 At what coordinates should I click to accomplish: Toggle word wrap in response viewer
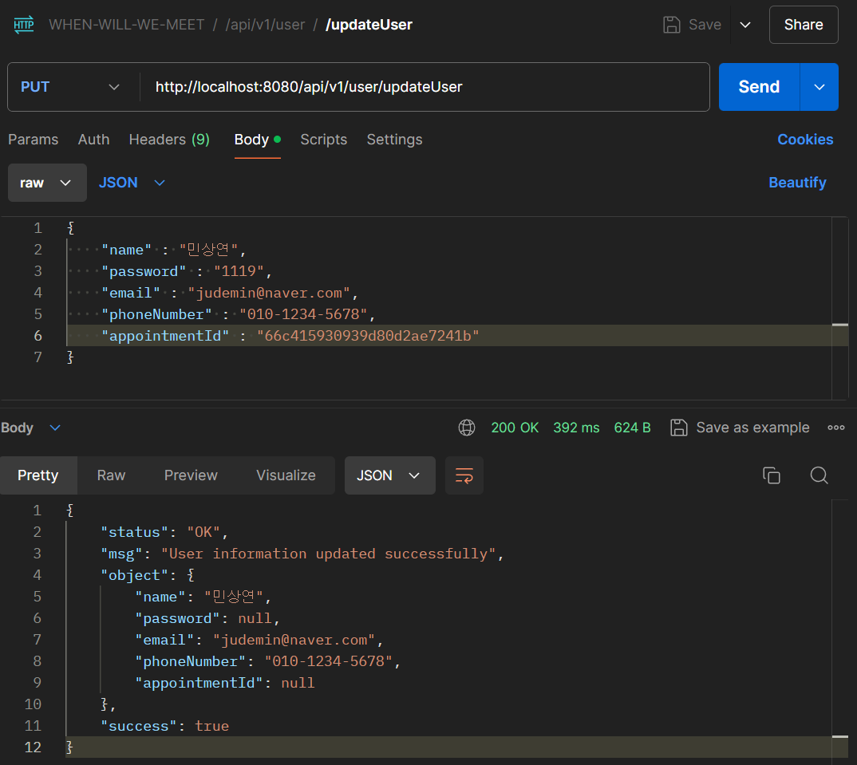pos(464,475)
